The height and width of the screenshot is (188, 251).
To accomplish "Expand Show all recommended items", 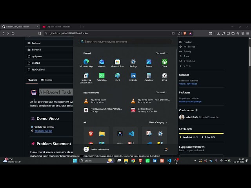I will [162, 92].
